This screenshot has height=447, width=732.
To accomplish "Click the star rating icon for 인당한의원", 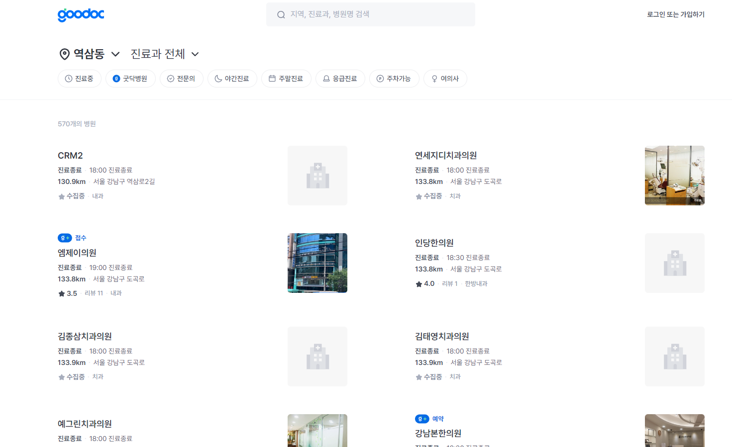I will [x=419, y=284].
